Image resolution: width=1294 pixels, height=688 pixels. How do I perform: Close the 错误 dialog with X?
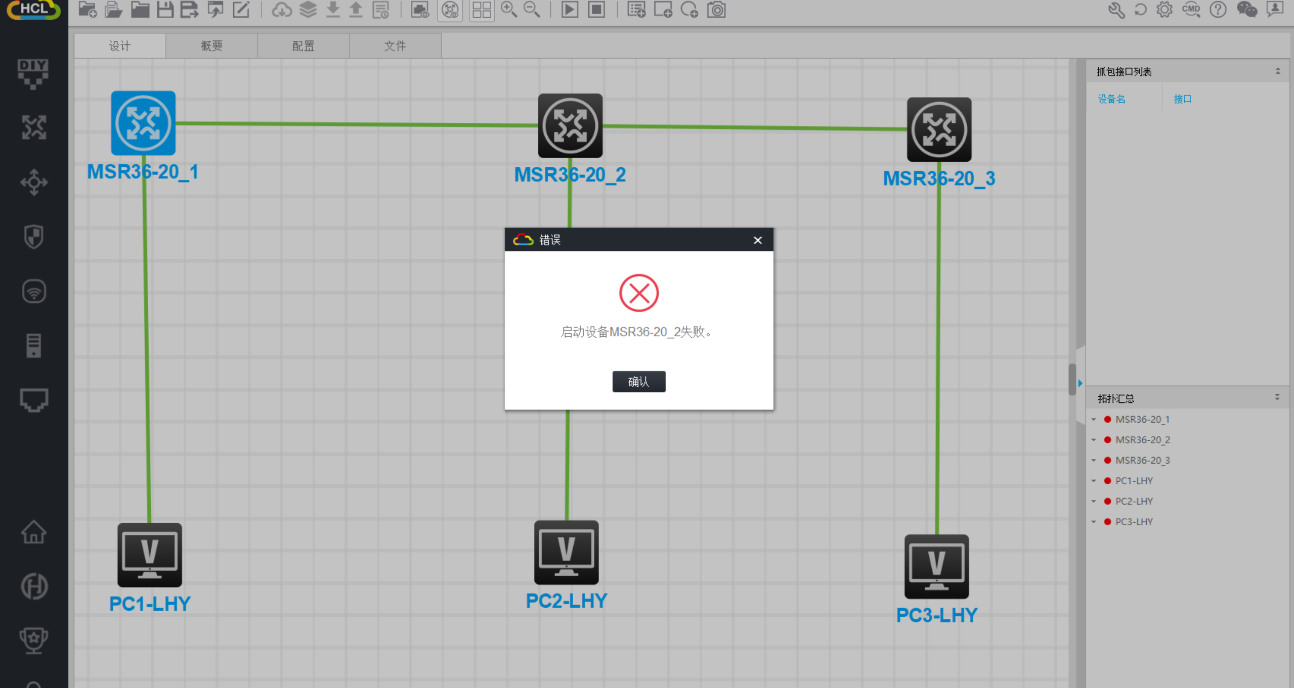pos(757,240)
